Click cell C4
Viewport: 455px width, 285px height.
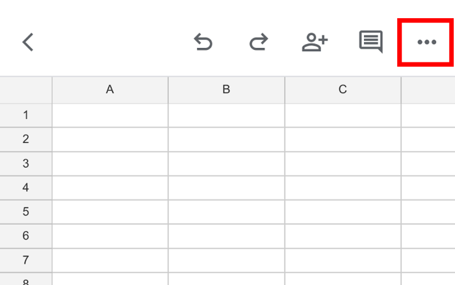pos(343,188)
